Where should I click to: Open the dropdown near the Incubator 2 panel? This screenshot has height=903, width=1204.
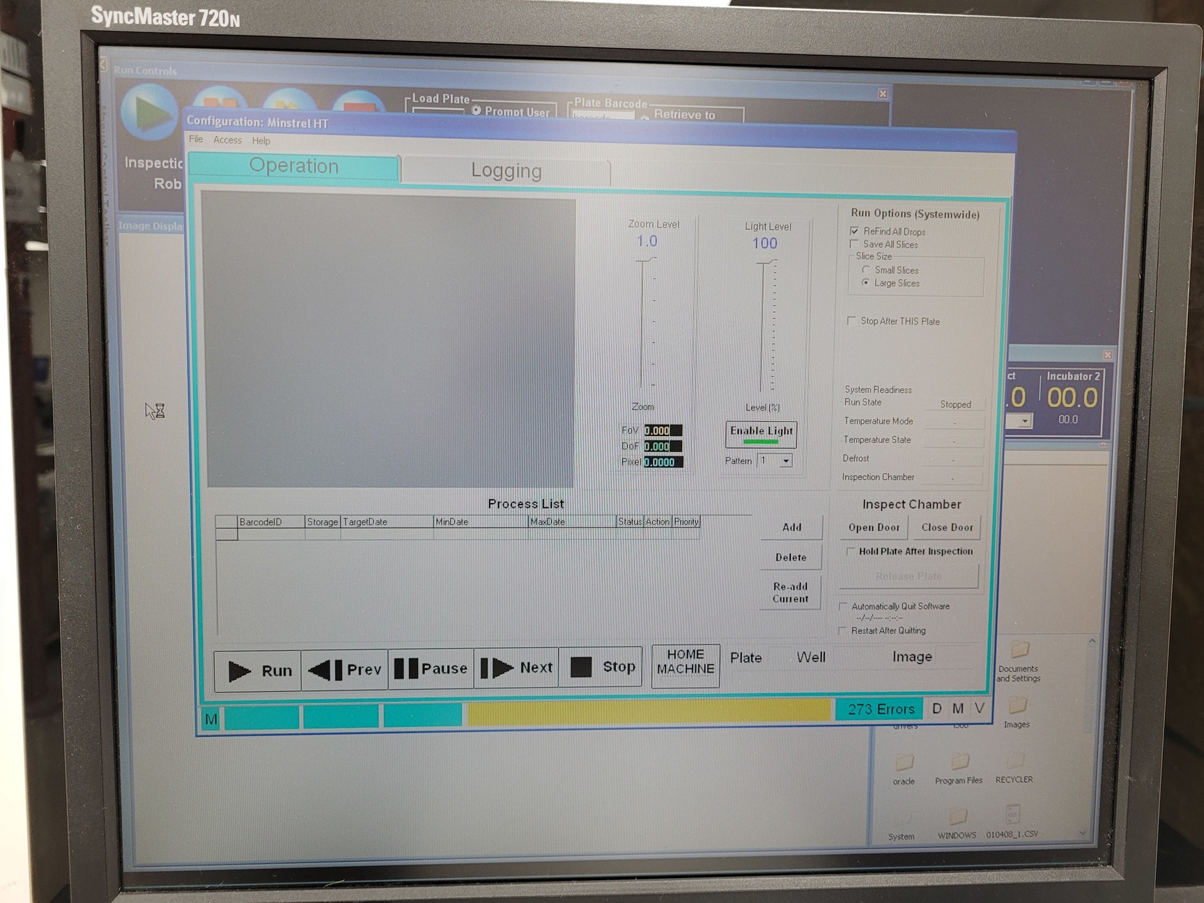click(1021, 420)
